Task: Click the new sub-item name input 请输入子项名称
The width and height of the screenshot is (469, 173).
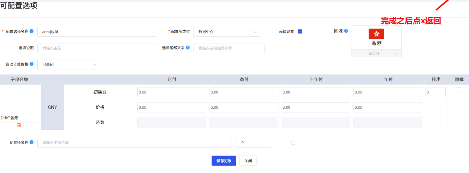Action: click(134, 143)
